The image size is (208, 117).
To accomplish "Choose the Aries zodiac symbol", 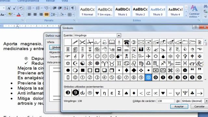I will (x=104, y=63).
